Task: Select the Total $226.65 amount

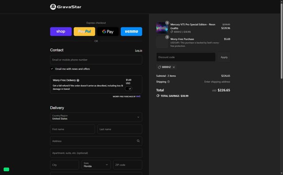Action: 224,90
